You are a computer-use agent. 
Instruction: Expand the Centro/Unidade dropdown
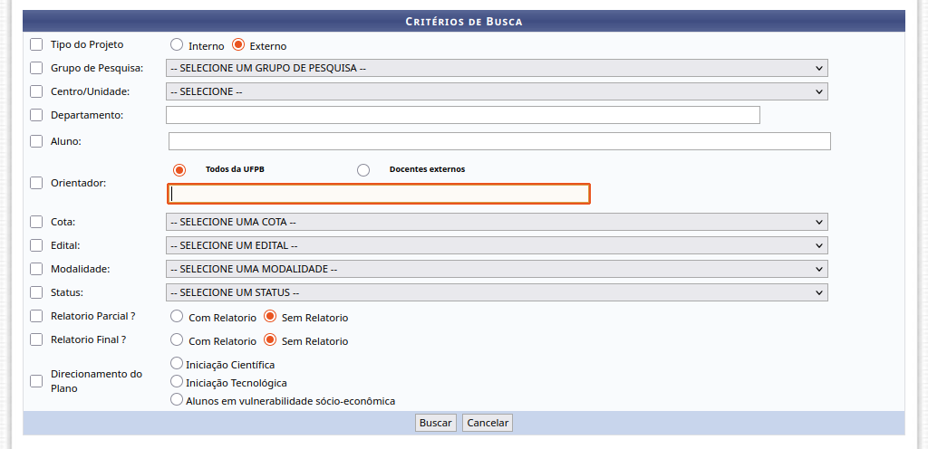(x=497, y=91)
